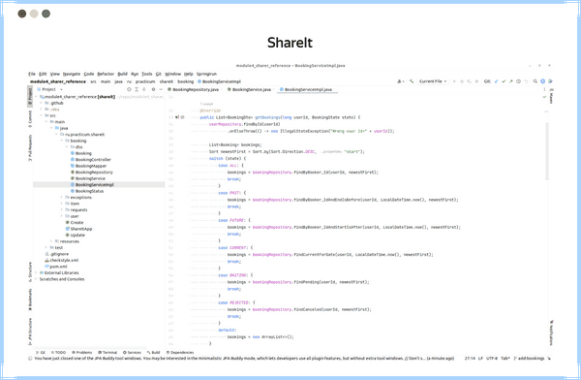The image size is (581, 380).
Task: Click Collapse All icon in Project panel
Action: tap(144, 89)
